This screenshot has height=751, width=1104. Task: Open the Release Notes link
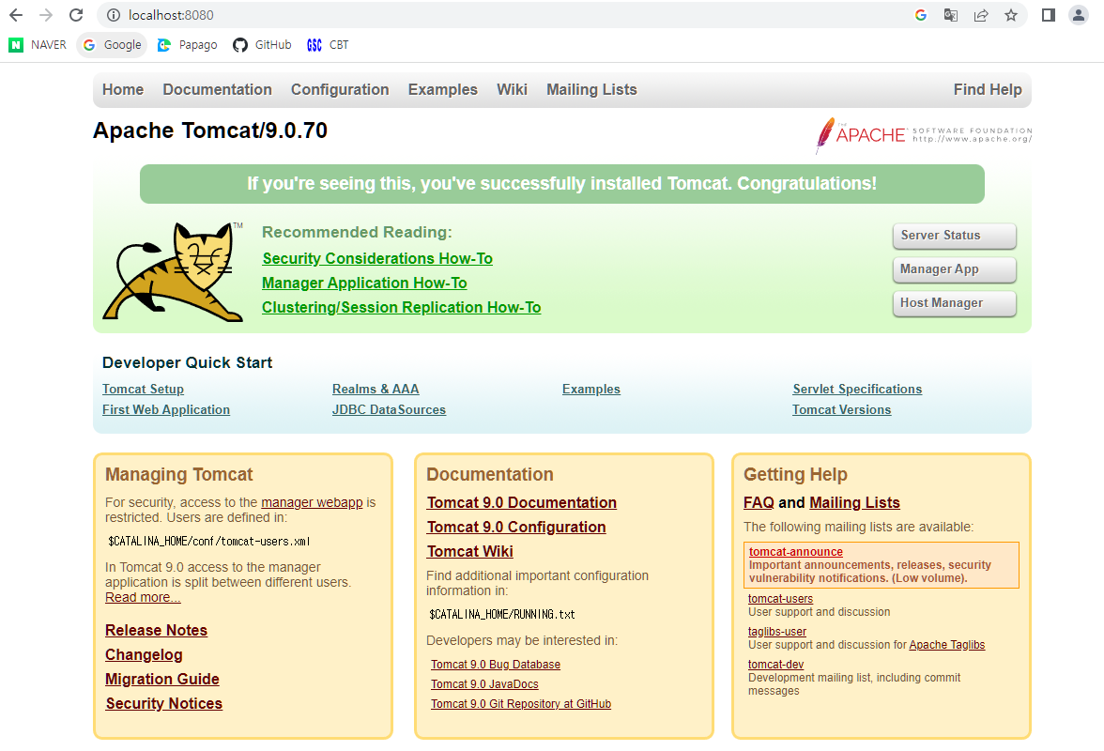coord(156,631)
